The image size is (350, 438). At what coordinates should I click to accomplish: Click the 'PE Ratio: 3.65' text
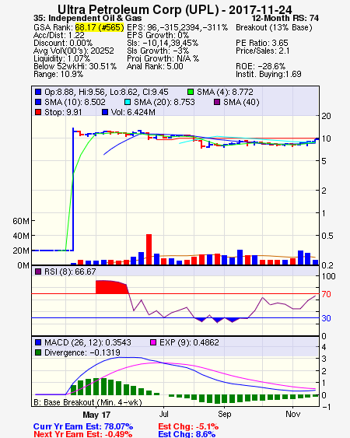click(x=262, y=43)
